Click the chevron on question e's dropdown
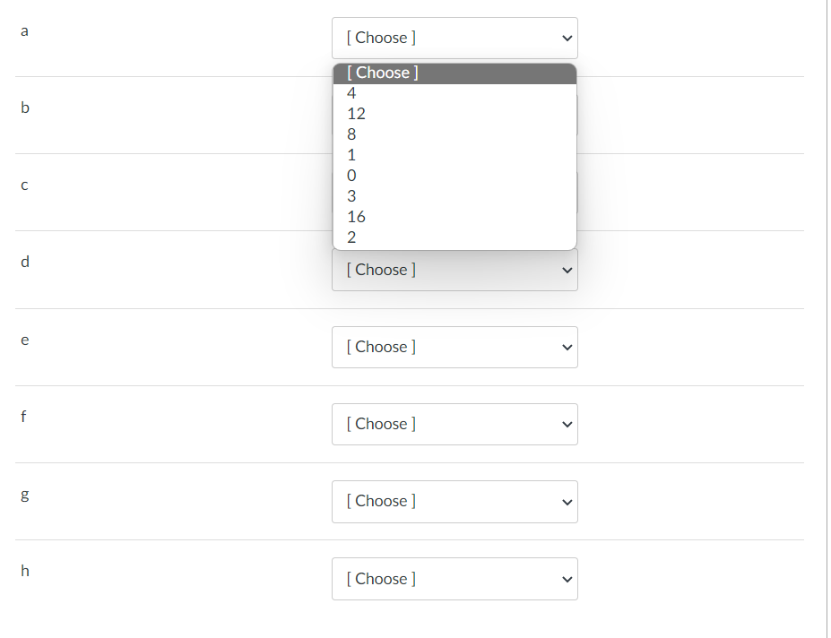The image size is (831, 638). click(565, 347)
